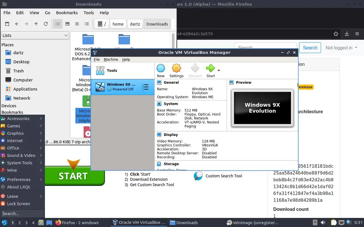This screenshot has width=364, height=227.
Task: Click Firefox Search button on webpage
Action: pyautogui.click(x=310, y=48)
